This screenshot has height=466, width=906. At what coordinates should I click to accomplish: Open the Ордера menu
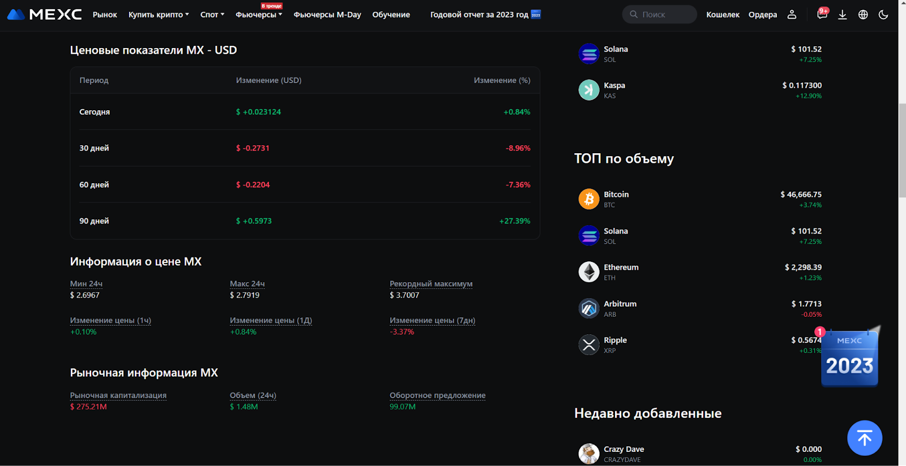pyautogui.click(x=763, y=15)
